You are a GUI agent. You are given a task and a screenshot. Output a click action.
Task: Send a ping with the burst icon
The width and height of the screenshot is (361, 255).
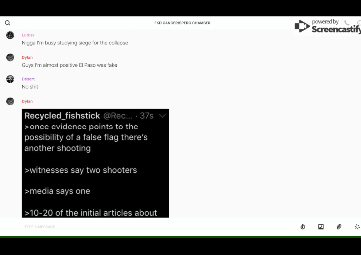point(357,227)
